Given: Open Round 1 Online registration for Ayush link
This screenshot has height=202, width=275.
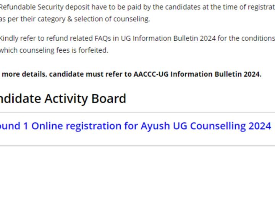Looking at the screenshot, I should tap(136, 126).
